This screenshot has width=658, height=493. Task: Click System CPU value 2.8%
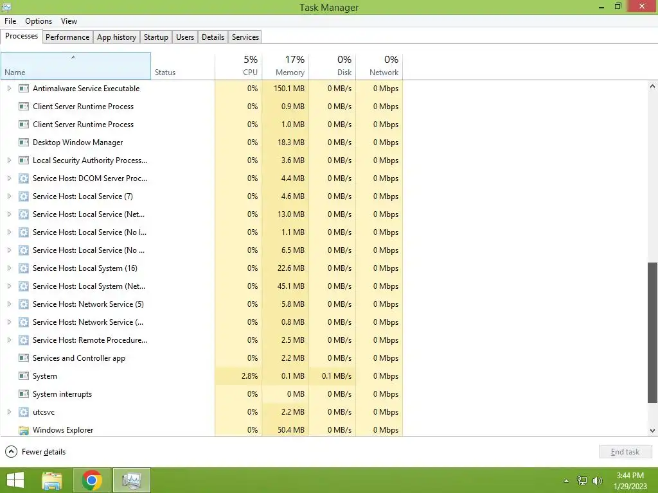tap(250, 376)
